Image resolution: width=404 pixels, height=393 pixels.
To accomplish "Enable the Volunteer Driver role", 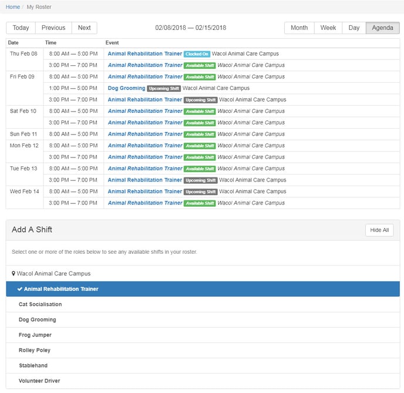I will click(39, 381).
